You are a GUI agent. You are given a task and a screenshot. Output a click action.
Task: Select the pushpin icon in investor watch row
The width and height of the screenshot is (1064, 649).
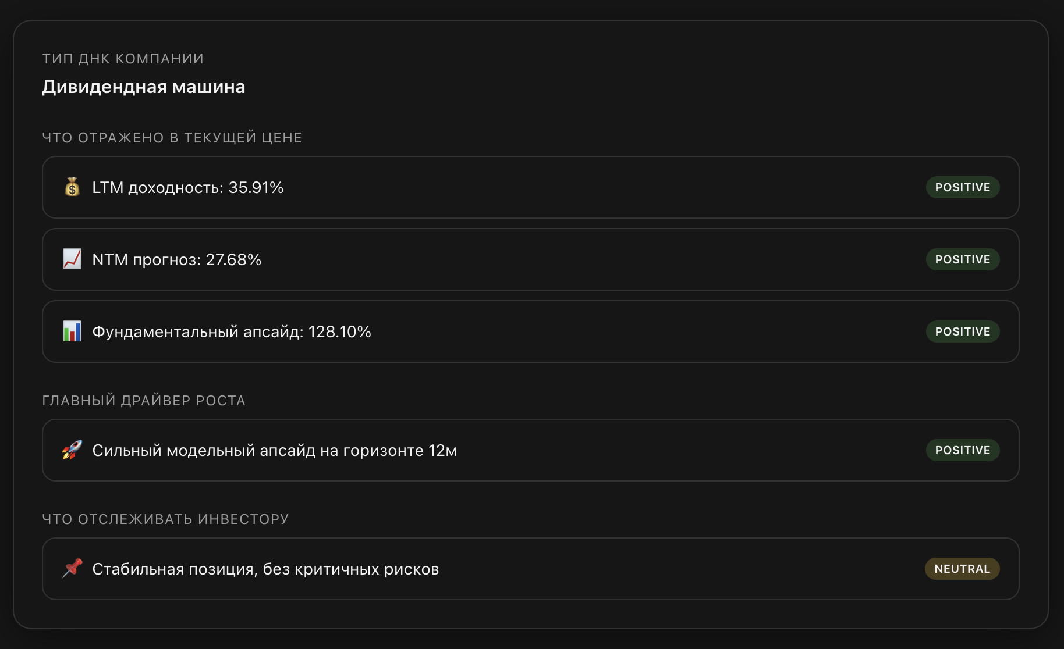pos(72,569)
